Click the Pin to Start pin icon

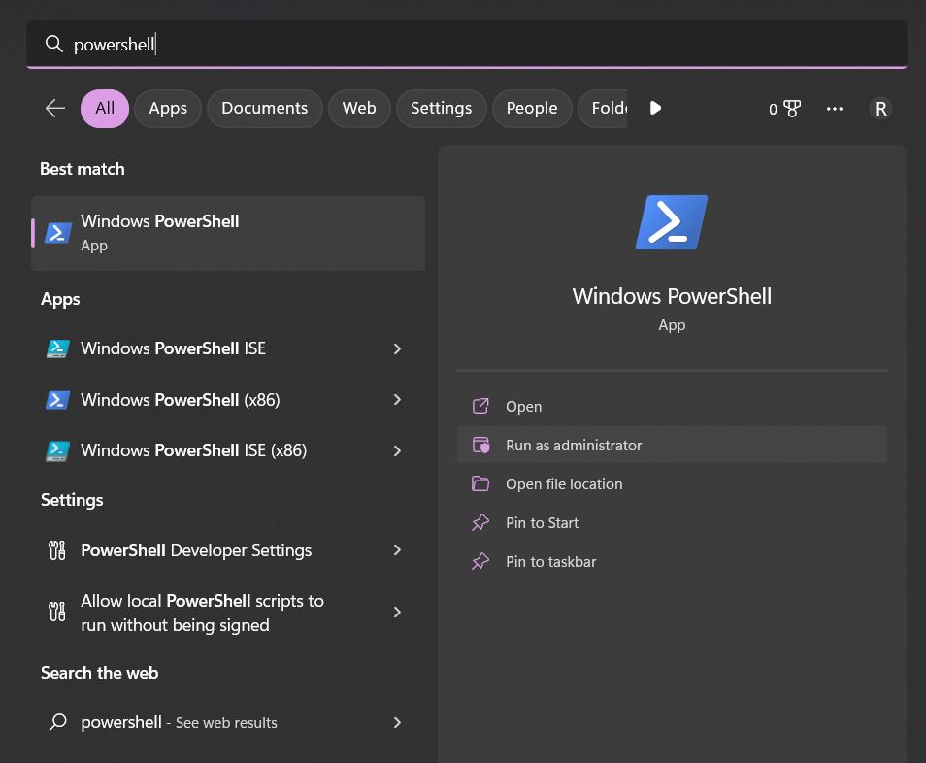point(480,523)
